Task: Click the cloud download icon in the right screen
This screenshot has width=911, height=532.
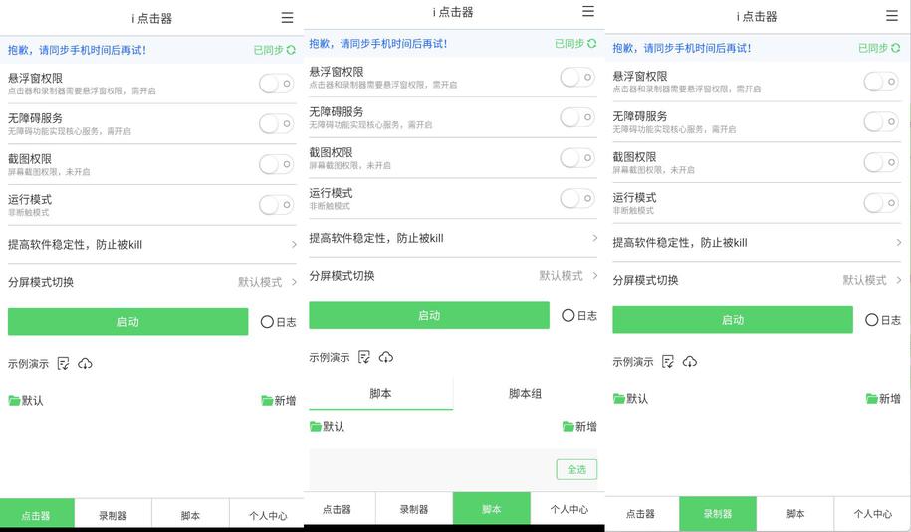Action: 690,362
